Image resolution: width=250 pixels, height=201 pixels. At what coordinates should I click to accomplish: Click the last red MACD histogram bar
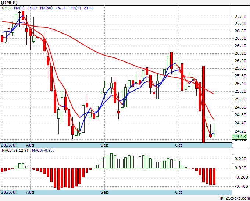pyautogui.click(x=214, y=176)
